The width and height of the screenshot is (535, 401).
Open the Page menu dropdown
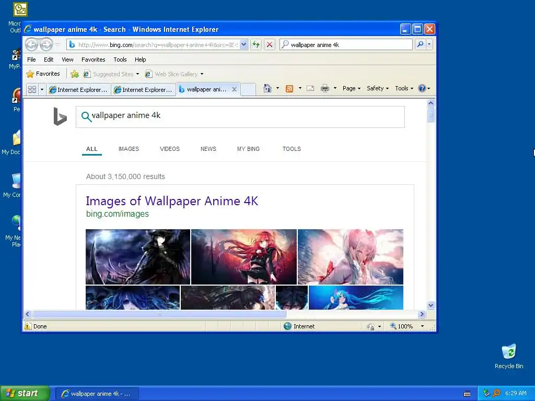352,88
